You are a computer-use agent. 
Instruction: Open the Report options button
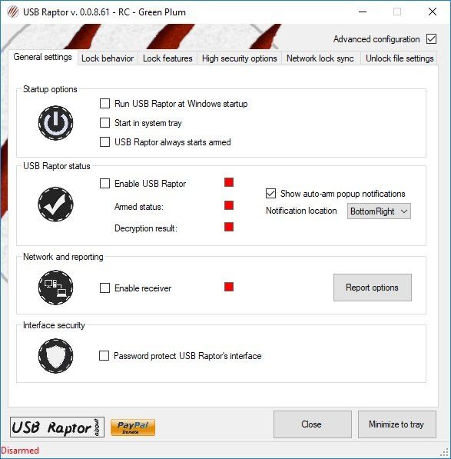tap(373, 288)
